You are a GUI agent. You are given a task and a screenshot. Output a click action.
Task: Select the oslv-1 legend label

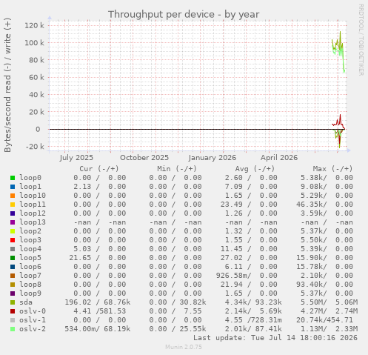pyautogui.click(x=33, y=320)
